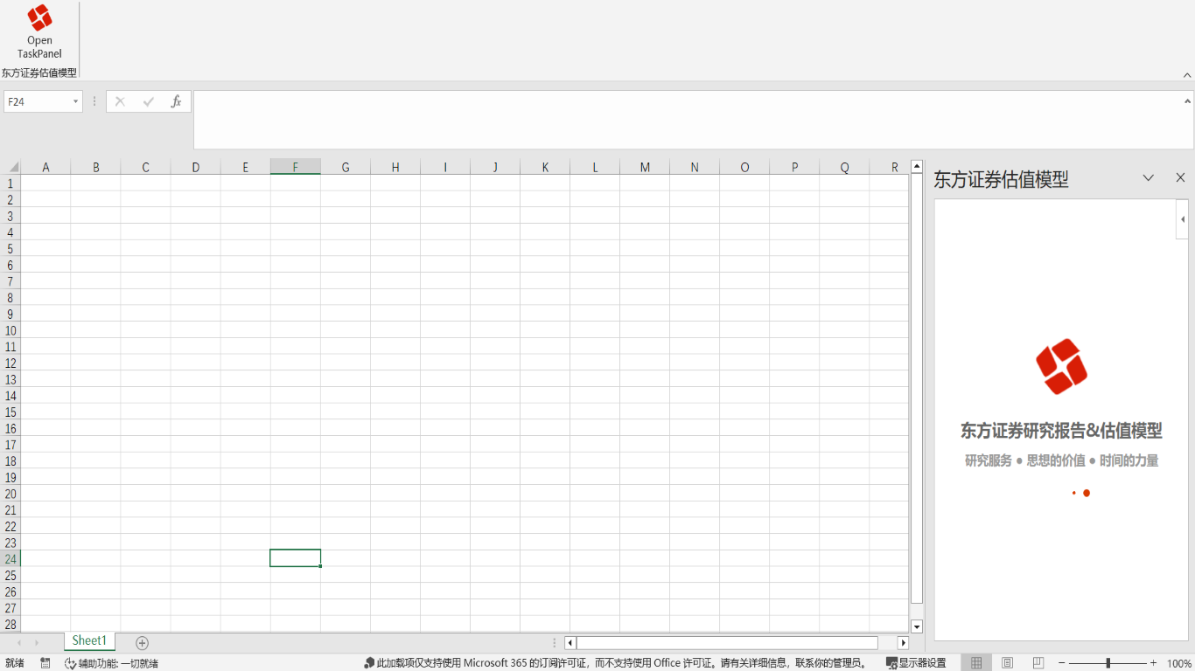Click the active cell F24
Viewport: 1195px width, 671px height.
click(295, 558)
